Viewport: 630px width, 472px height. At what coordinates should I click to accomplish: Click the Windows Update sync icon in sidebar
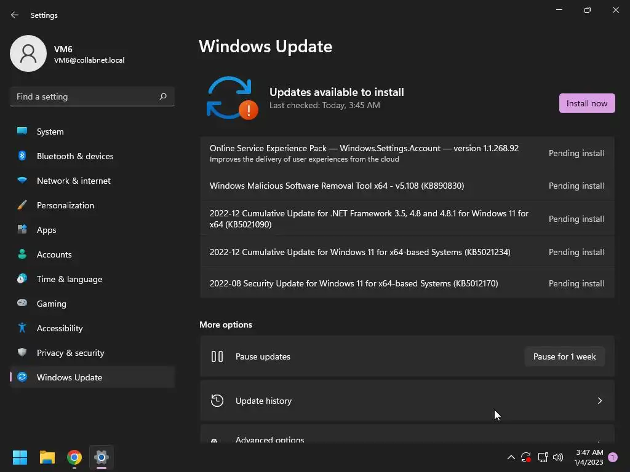coord(22,377)
